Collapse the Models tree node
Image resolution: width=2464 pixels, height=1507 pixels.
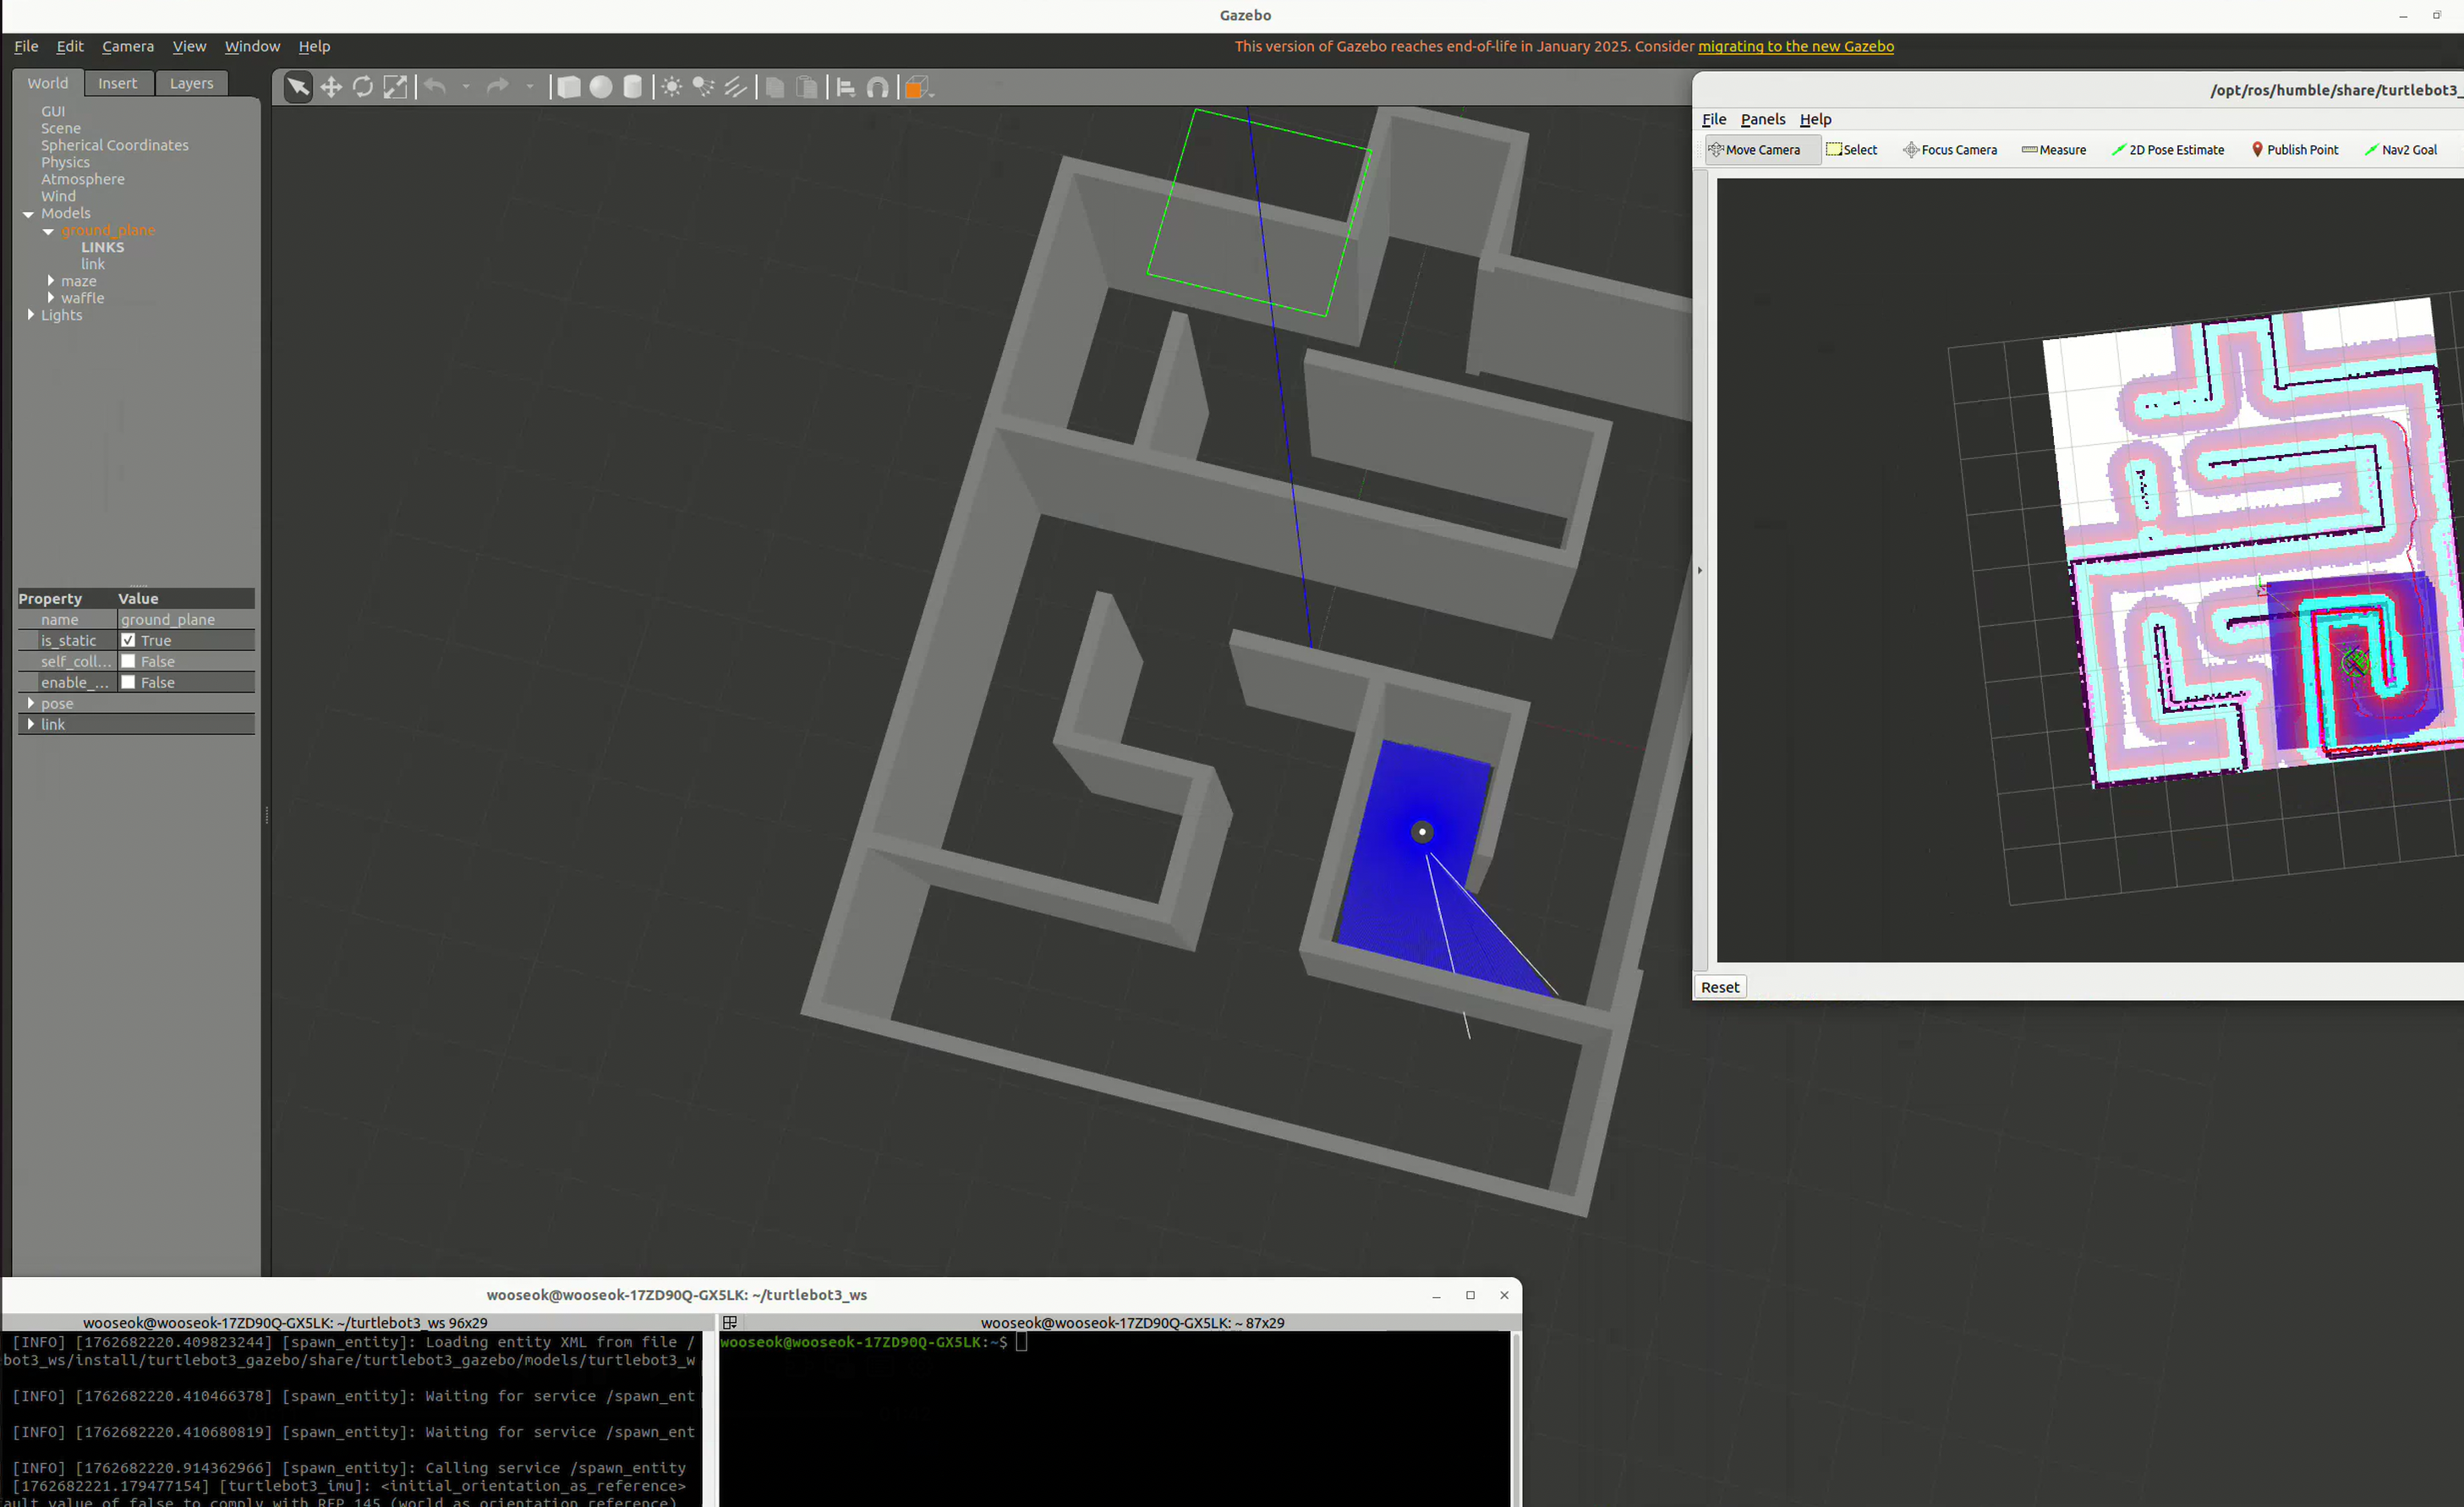[x=29, y=214]
